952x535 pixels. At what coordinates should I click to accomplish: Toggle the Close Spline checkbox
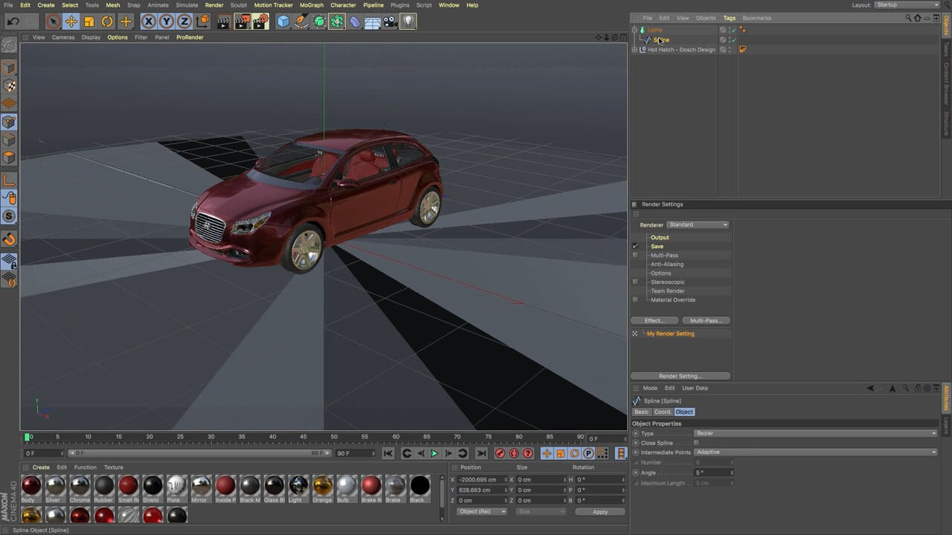[696, 443]
